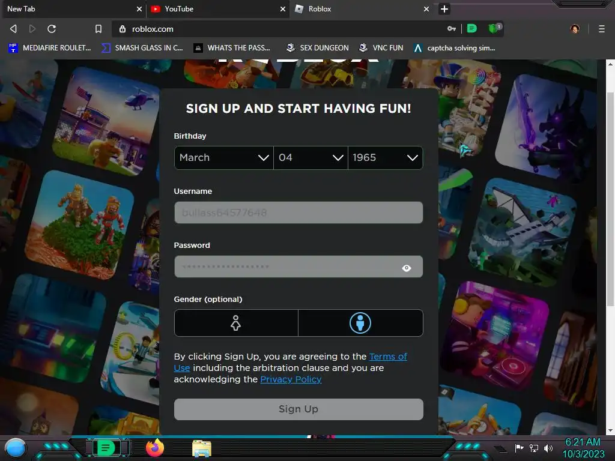615x461 pixels.
Task: Go back using the browser back arrow
Action: point(13,29)
